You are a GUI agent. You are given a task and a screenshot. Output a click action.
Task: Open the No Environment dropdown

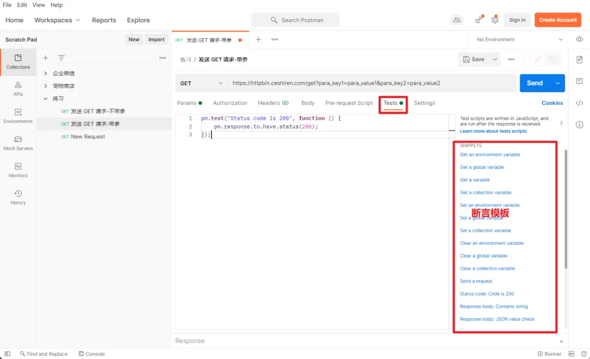pos(520,39)
